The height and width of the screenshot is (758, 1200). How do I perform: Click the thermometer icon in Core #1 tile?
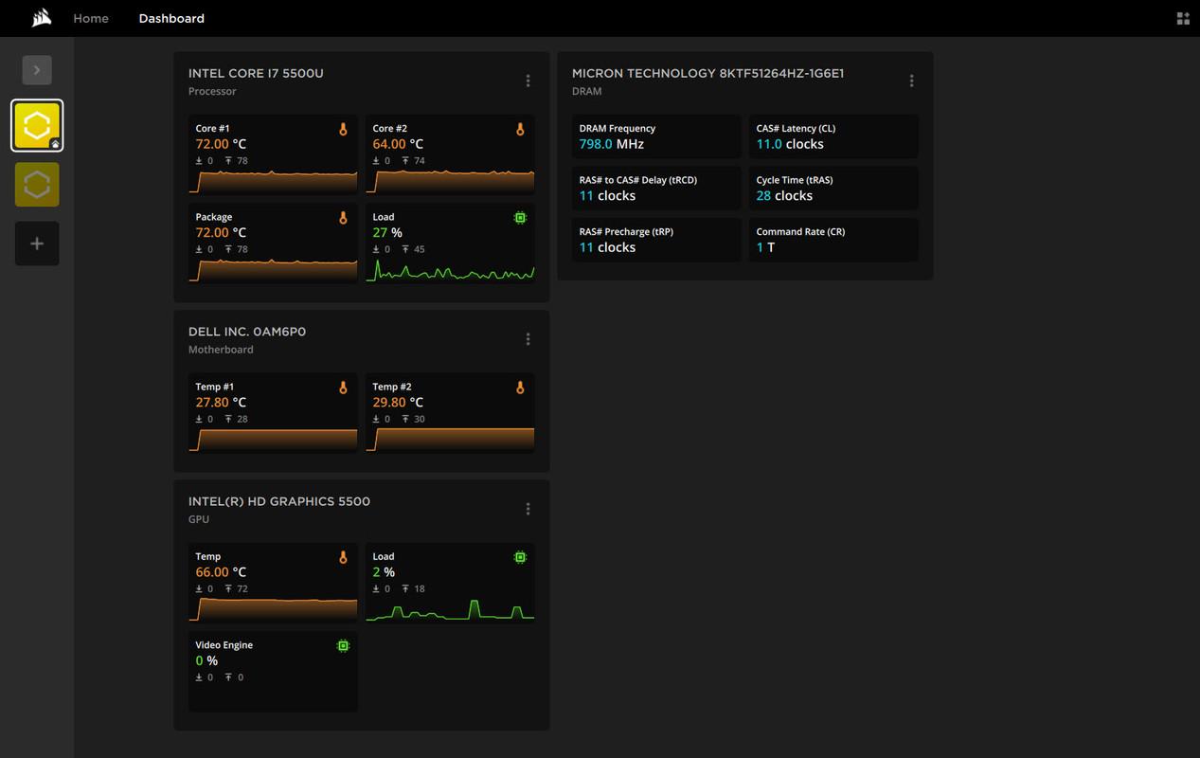343,129
